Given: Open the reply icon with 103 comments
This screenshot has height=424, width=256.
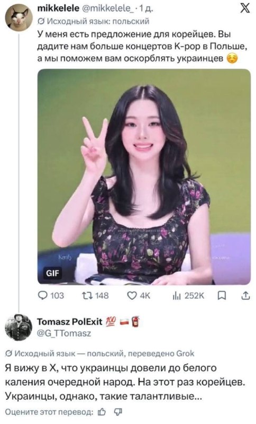Looking at the screenshot, I should pyautogui.click(x=42, y=295).
